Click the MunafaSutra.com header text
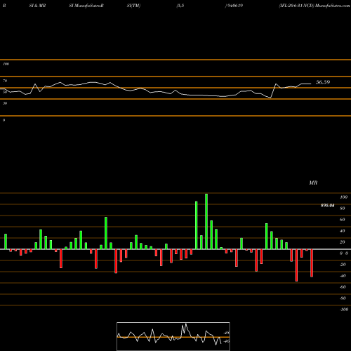 tap(332, 6)
